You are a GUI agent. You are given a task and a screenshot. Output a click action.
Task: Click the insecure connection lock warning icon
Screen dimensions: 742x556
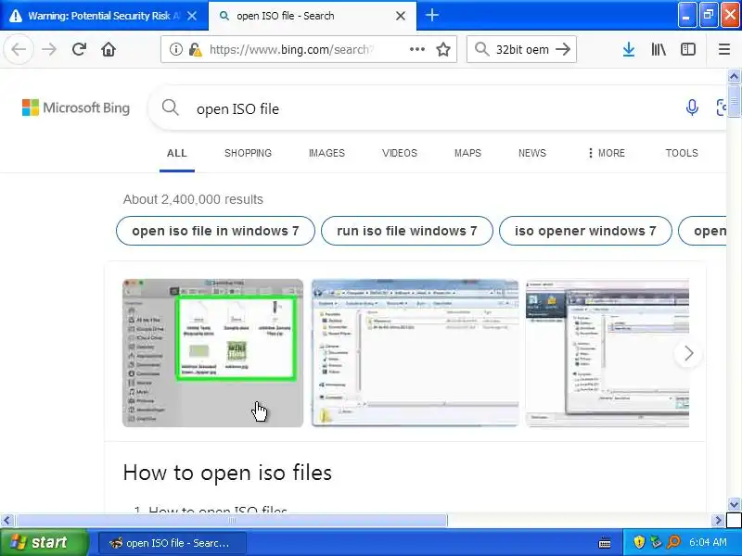pos(195,49)
